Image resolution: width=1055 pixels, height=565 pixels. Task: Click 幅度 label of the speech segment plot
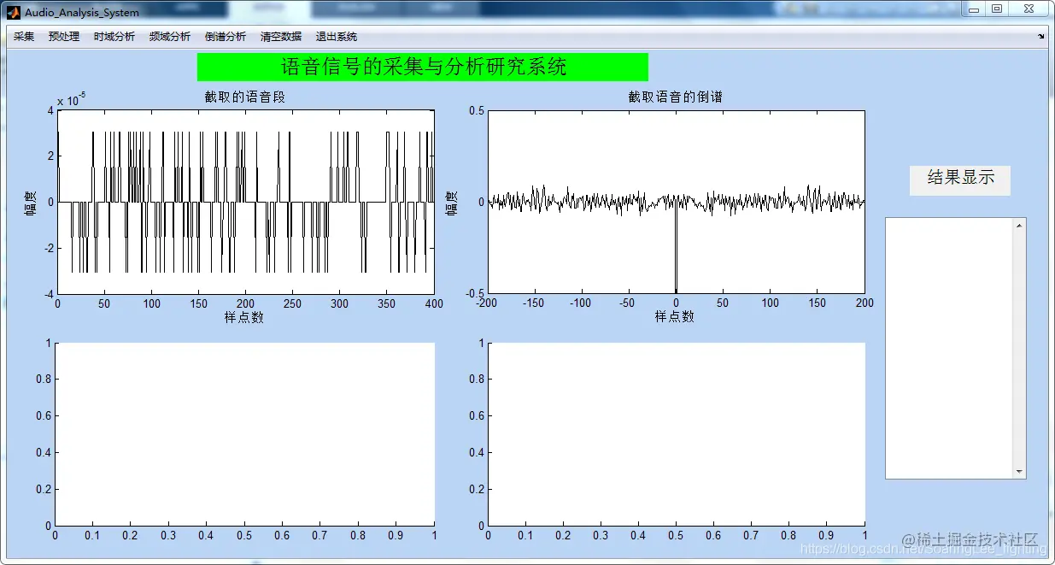click(30, 203)
